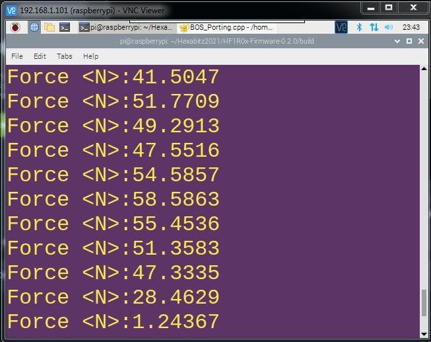Click the line 'Force <N>:54.5857'
This screenshot has width=431, height=342.
tap(114, 175)
